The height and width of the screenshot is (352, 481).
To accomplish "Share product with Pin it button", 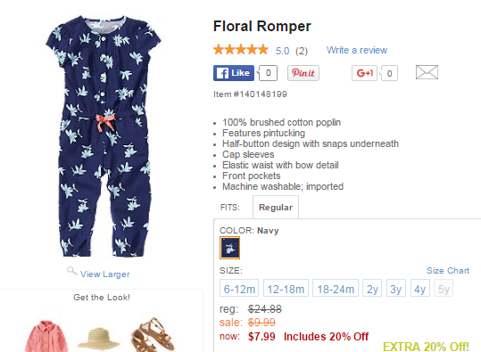I will [x=303, y=73].
